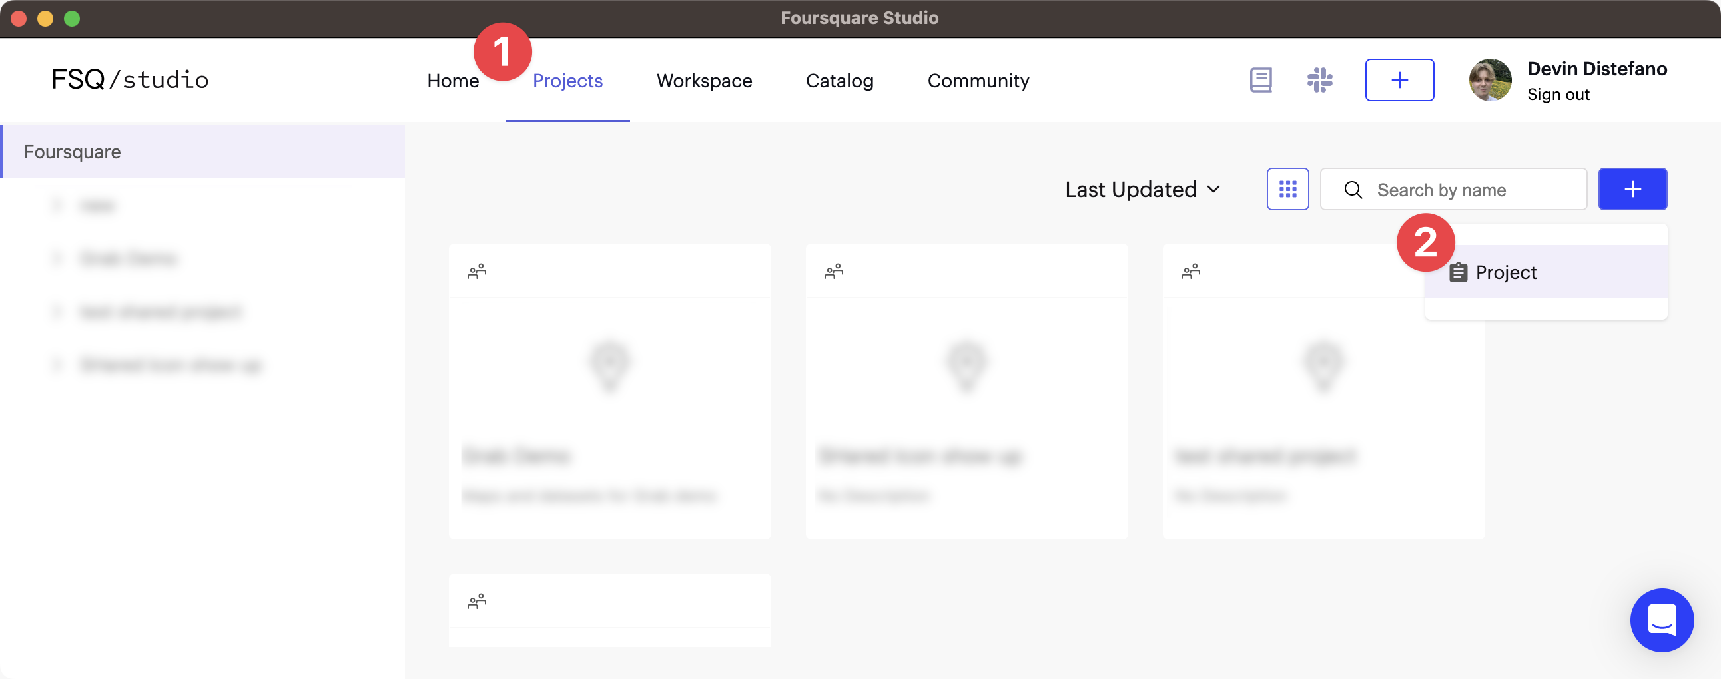Select Project from the create menu
This screenshot has width=1721, height=679.
(1545, 272)
